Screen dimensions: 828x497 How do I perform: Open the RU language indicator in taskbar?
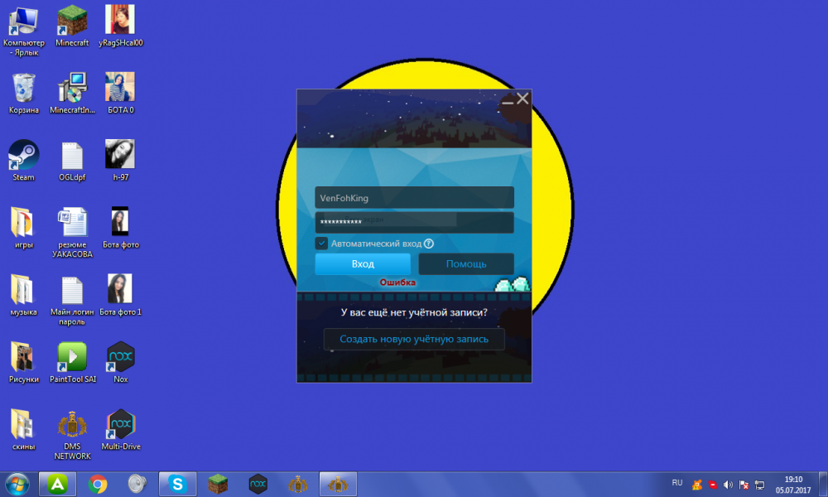point(677,482)
